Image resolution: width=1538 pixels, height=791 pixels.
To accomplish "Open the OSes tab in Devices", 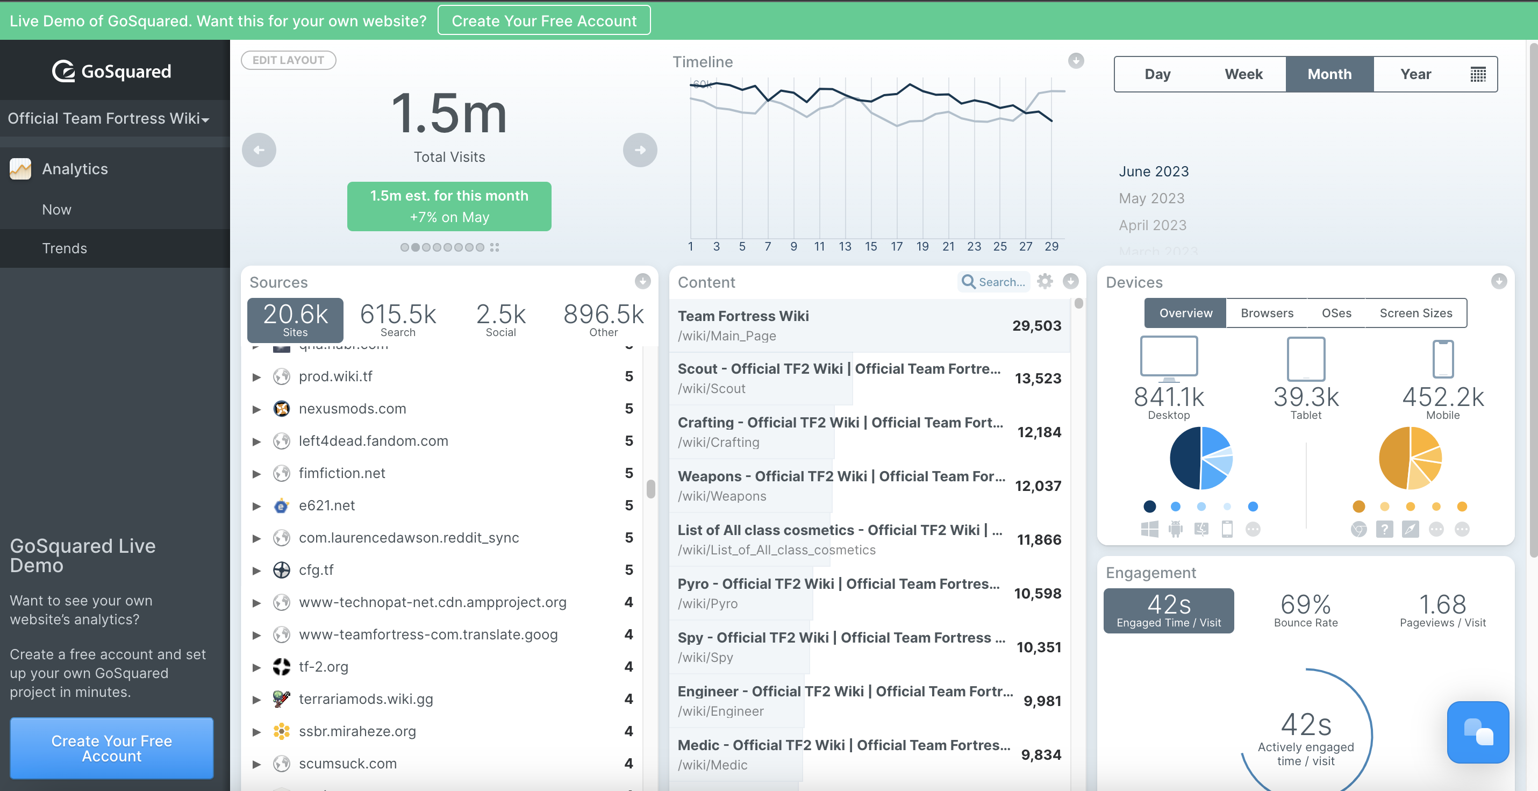I will [x=1336, y=313].
